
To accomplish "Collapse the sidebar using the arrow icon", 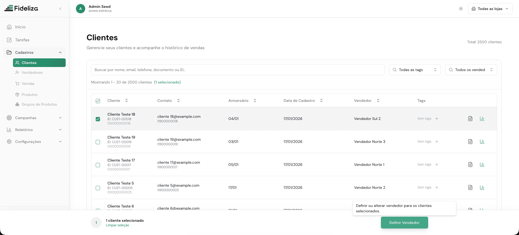I will (x=60, y=9).
